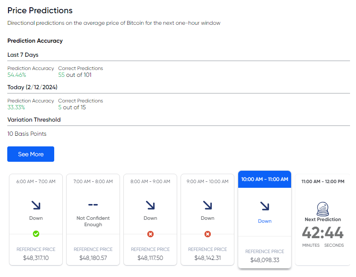Click the See More button
The width and height of the screenshot is (356, 277).
tap(31, 154)
